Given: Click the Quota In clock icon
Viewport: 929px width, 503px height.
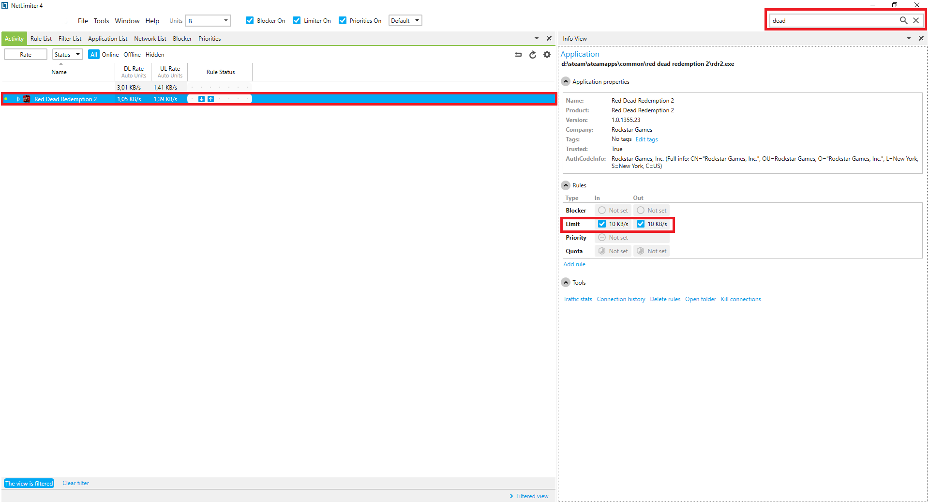Looking at the screenshot, I should [x=602, y=251].
